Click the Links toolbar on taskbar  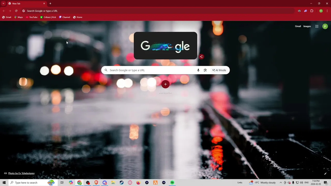[x=240, y=183]
